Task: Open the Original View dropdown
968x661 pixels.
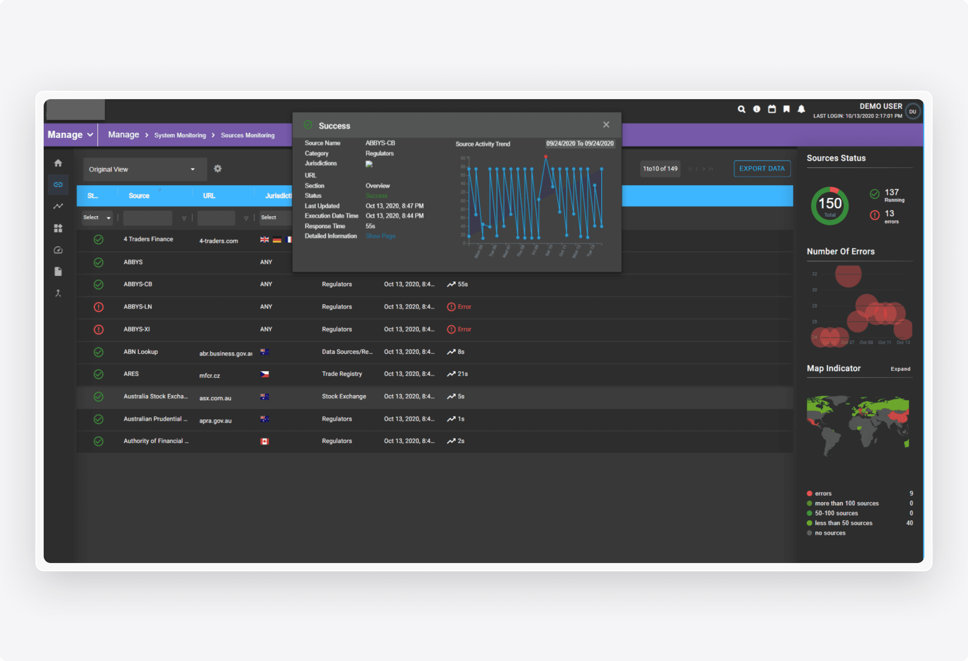Action: pos(145,169)
